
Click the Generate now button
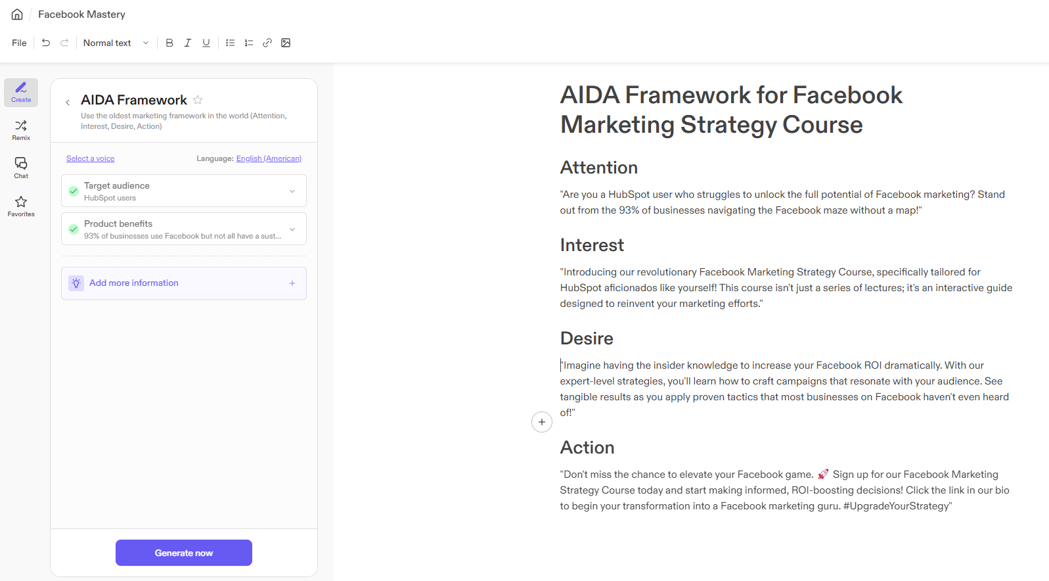(184, 553)
